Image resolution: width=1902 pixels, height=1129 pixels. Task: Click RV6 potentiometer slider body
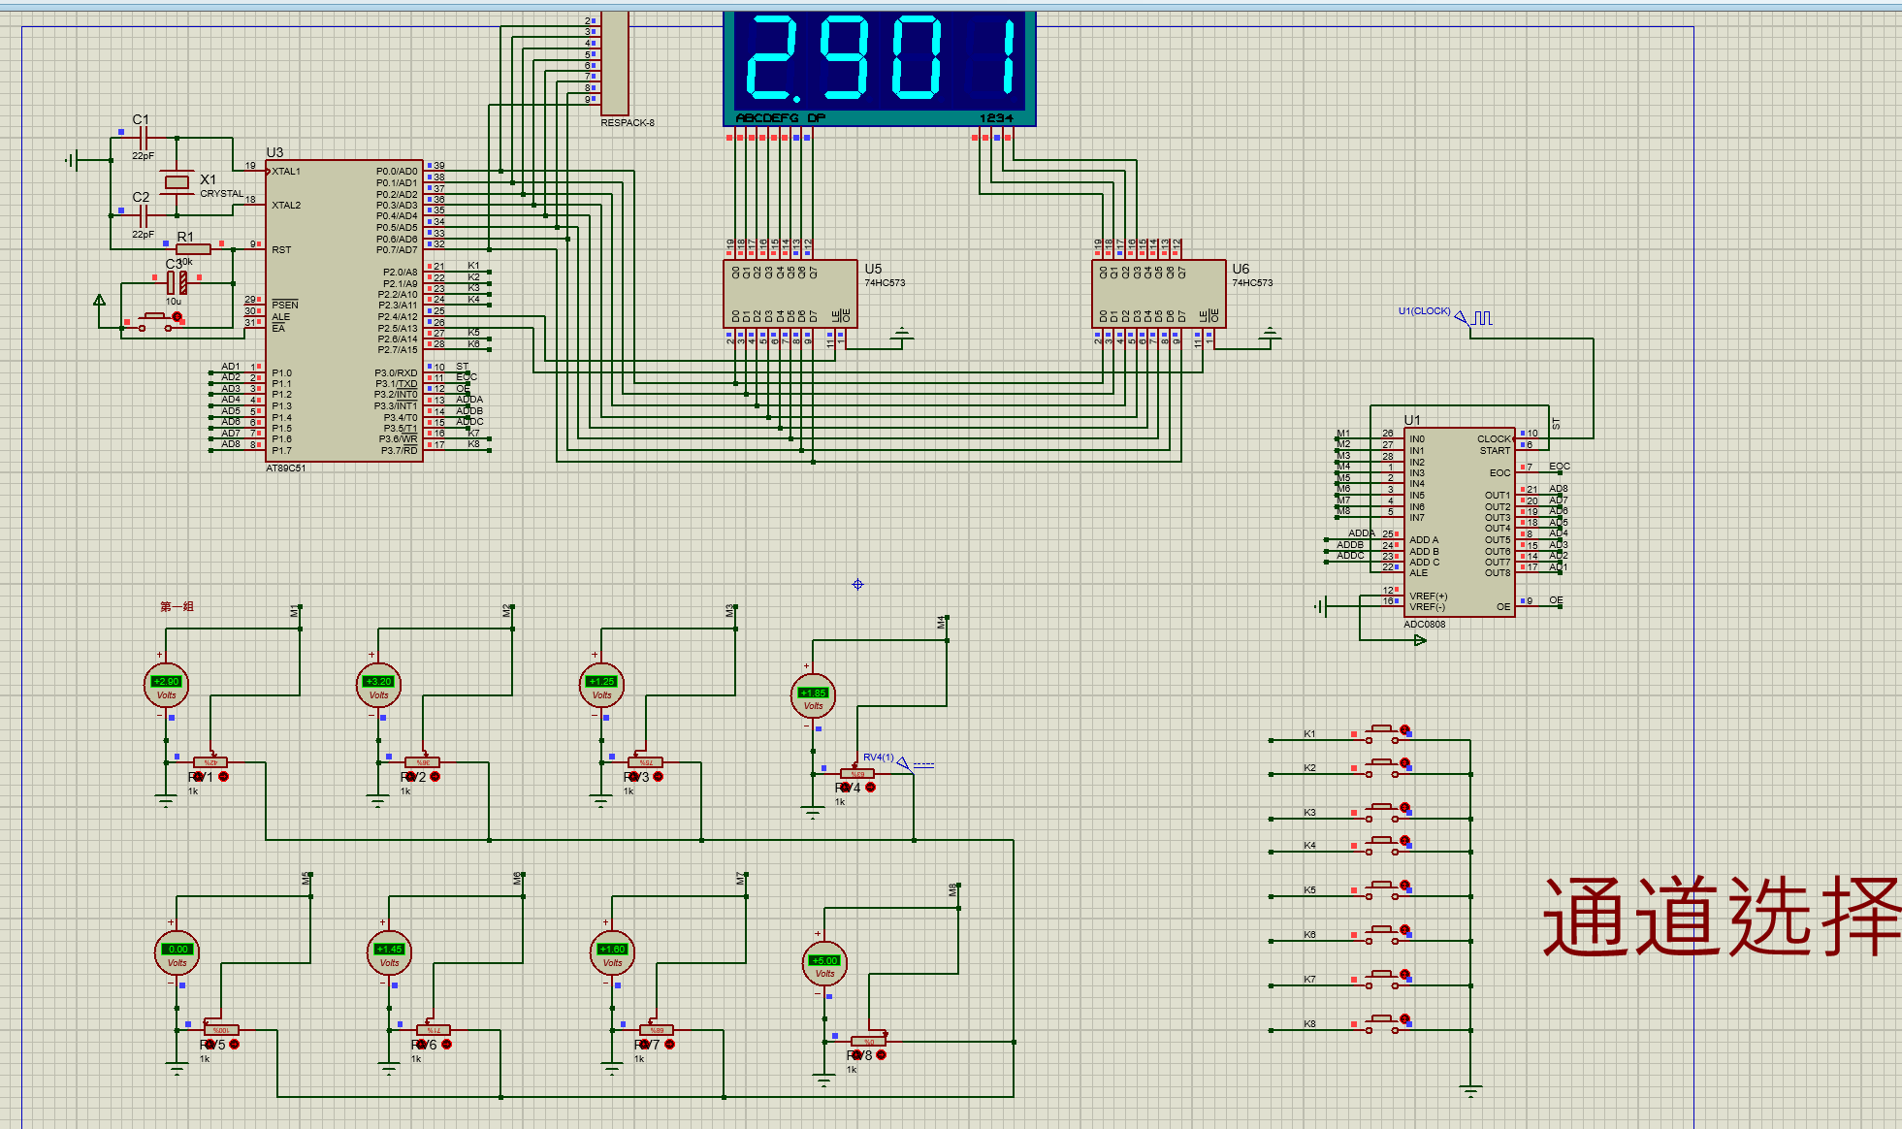433,1030
